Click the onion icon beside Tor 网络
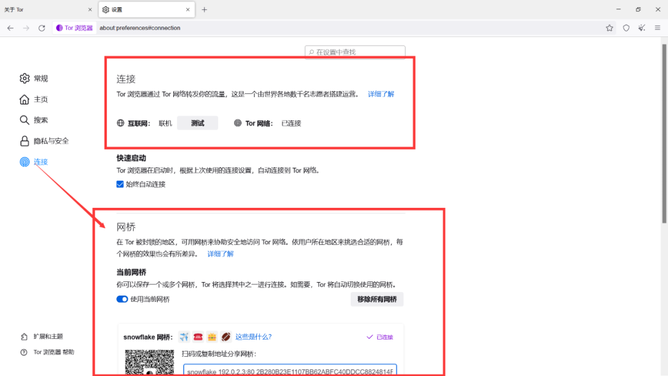668x376 pixels. click(x=238, y=123)
